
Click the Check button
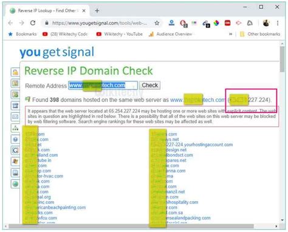pyautogui.click(x=149, y=85)
